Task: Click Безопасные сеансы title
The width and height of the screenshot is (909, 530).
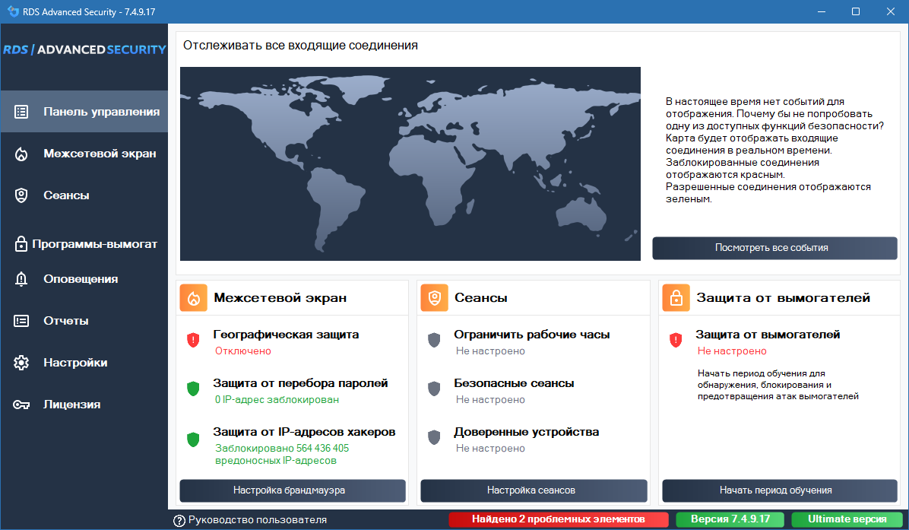Action: click(514, 383)
